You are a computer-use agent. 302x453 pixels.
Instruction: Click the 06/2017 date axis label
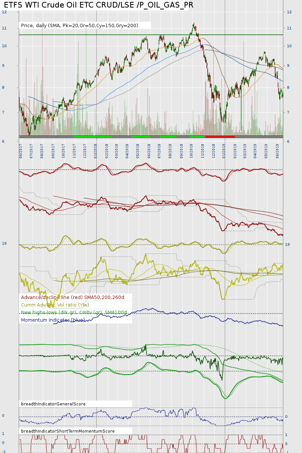tap(21, 151)
